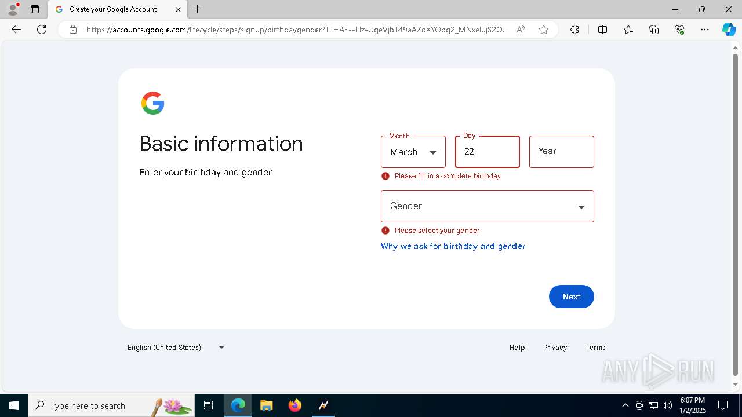742x417 pixels.
Task: View site information lock icon
Action: point(72,30)
